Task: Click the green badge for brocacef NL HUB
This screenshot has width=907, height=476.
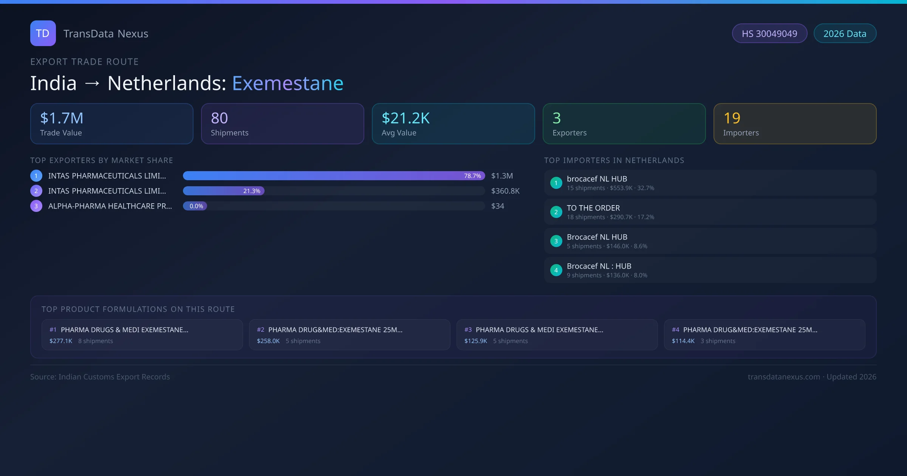Action: tap(556, 183)
